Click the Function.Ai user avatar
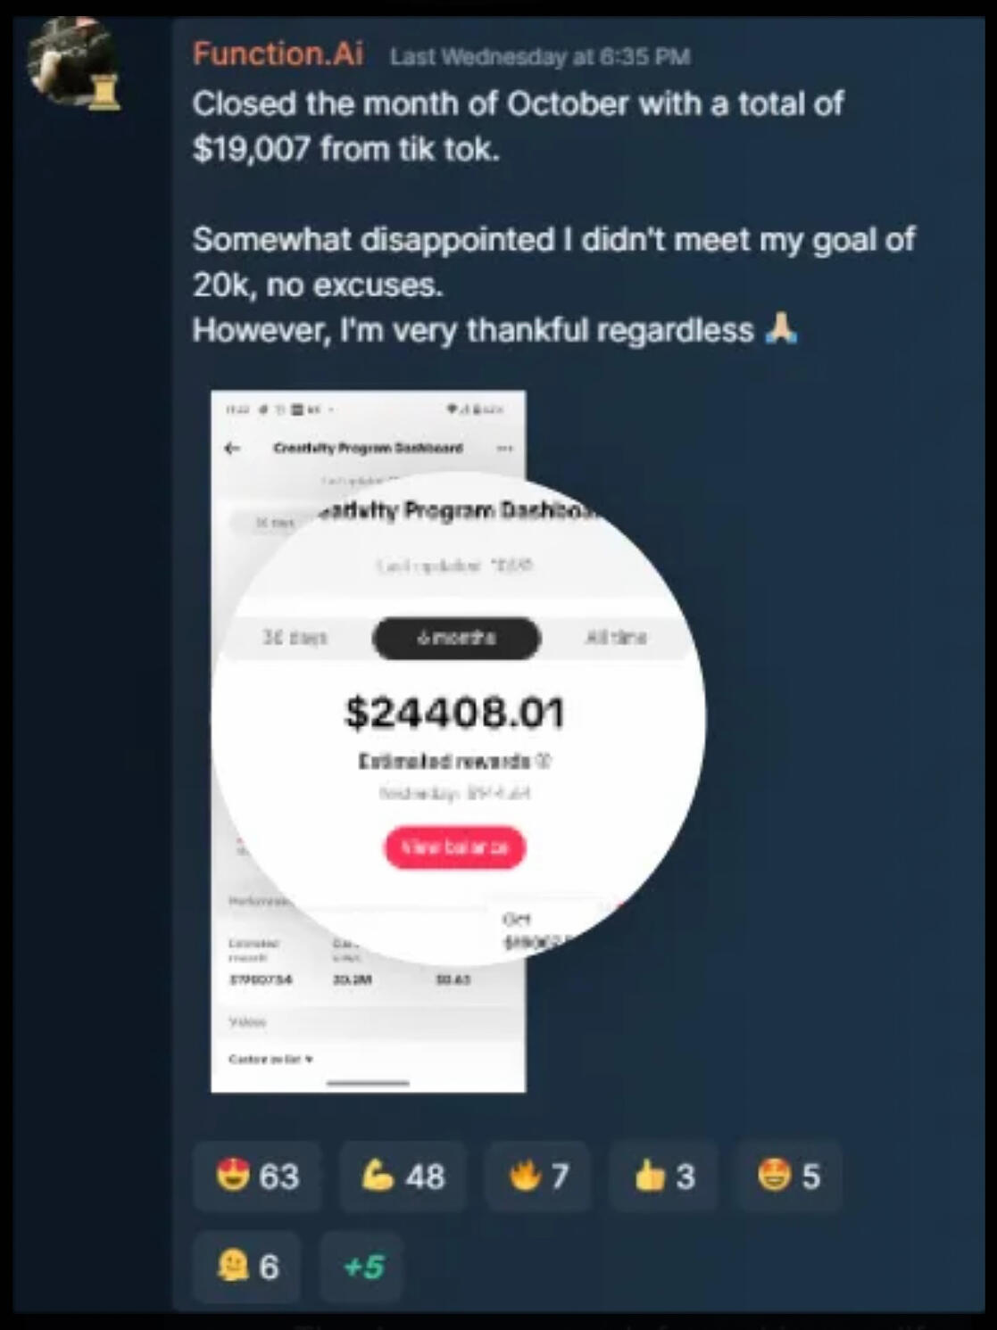This screenshot has height=1330, width=997. pyautogui.click(x=71, y=62)
